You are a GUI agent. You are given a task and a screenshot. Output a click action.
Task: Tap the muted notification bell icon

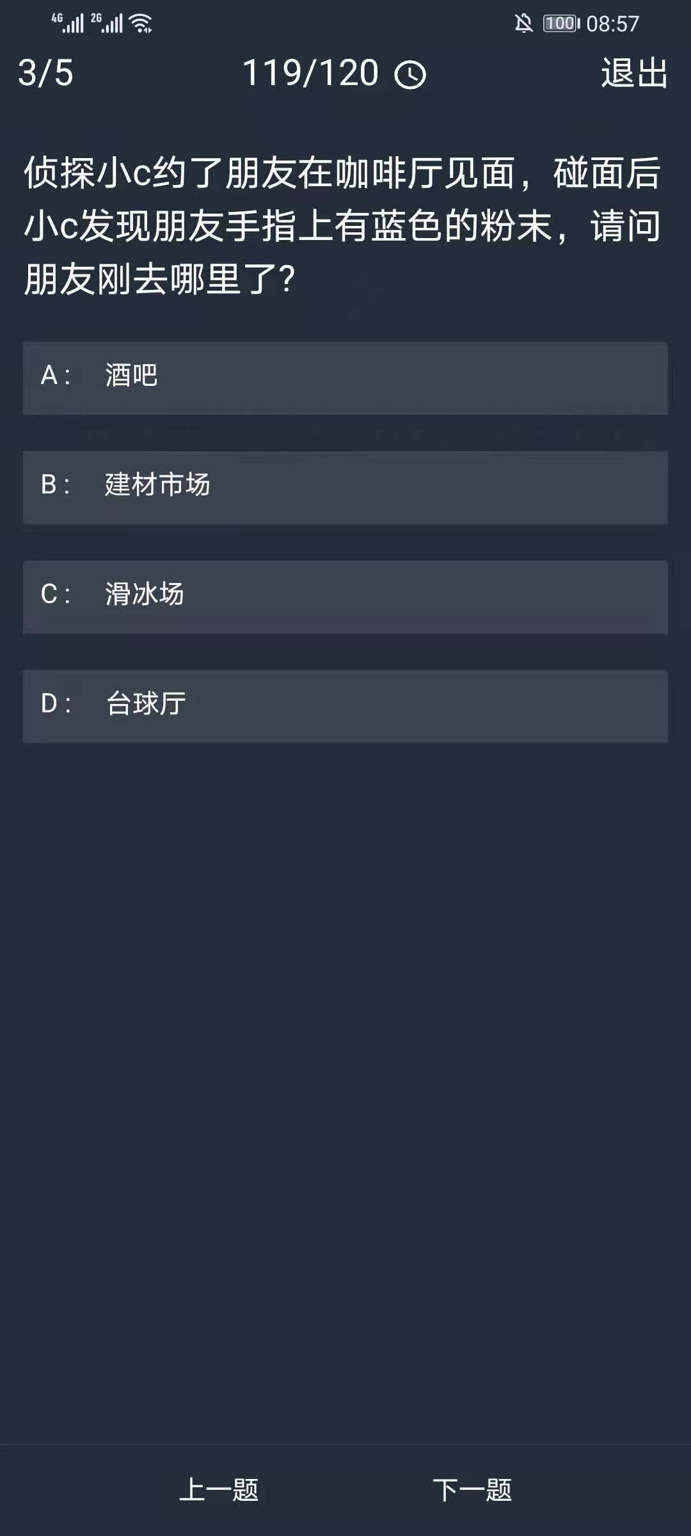[x=523, y=24]
